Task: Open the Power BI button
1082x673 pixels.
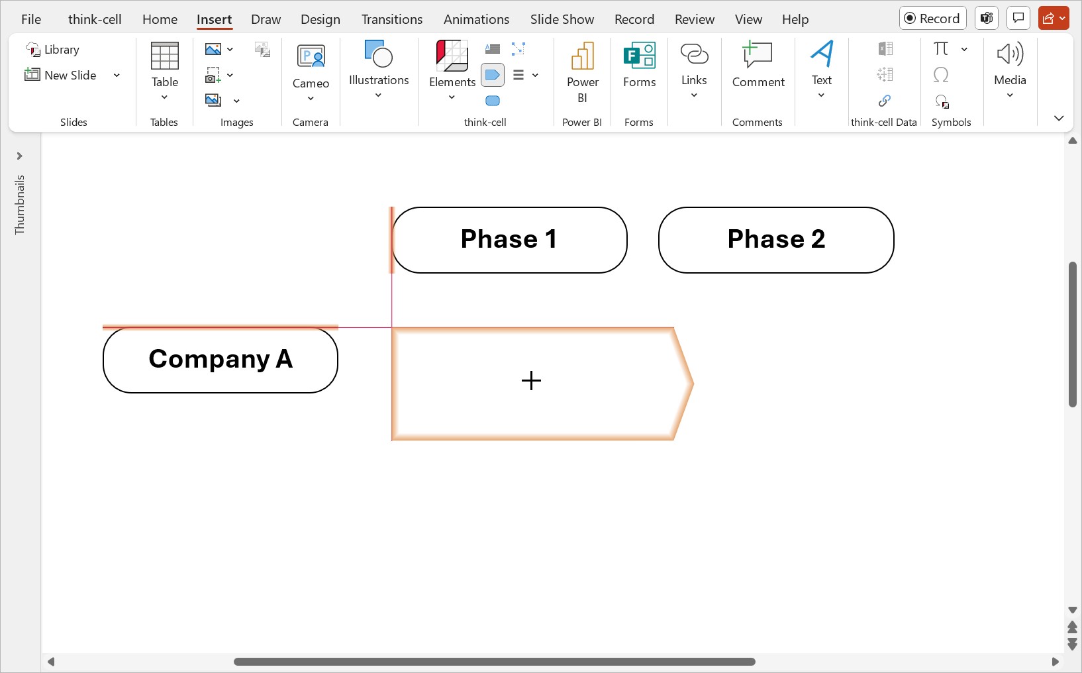Action: [x=582, y=73]
